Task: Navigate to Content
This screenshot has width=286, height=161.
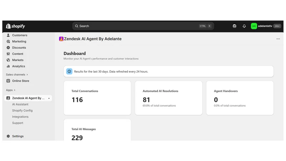Action: tap(18, 54)
